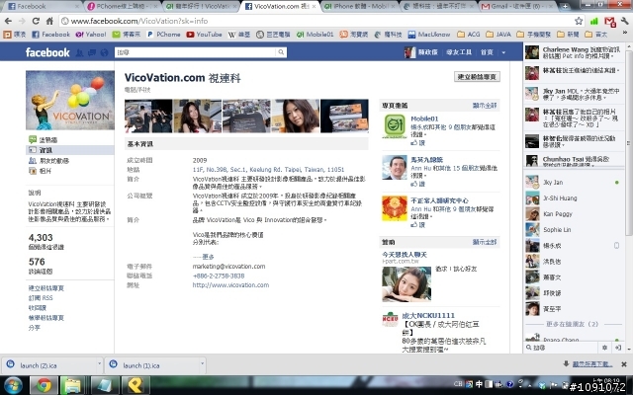The width and height of the screenshot is (633, 395).
Task: Open the browser home page icon
Action: pos(49,21)
